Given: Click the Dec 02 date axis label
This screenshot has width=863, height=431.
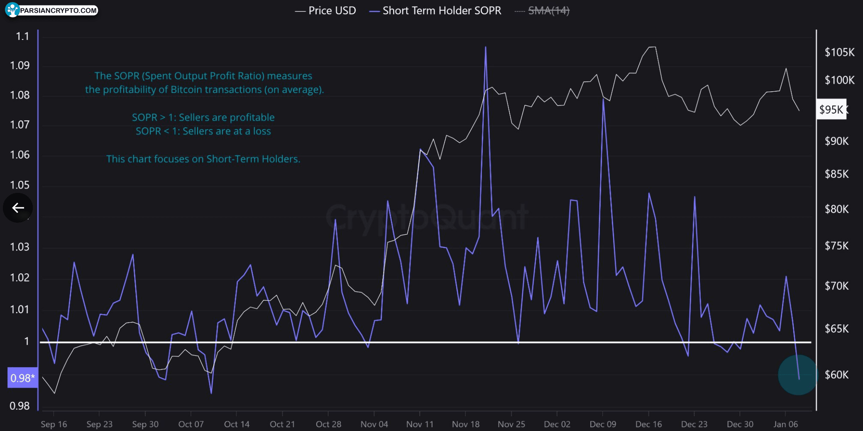Looking at the screenshot, I should (557, 424).
